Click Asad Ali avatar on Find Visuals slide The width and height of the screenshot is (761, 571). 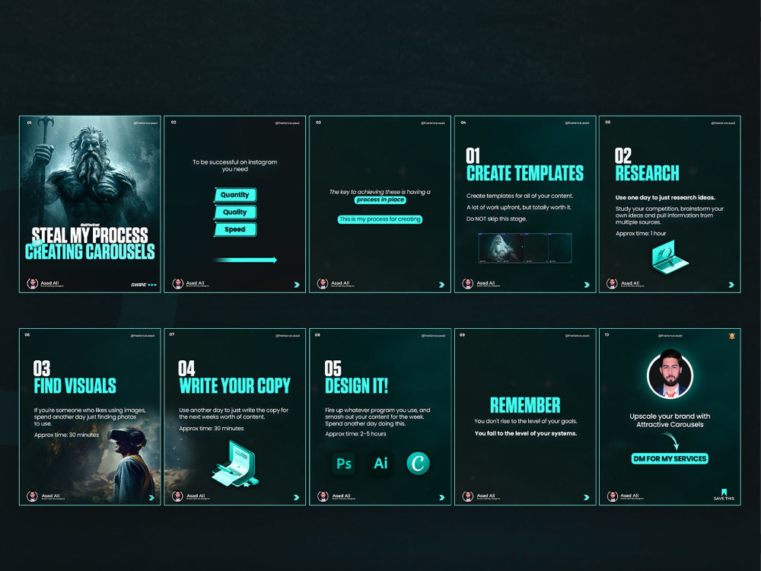coord(32,496)
